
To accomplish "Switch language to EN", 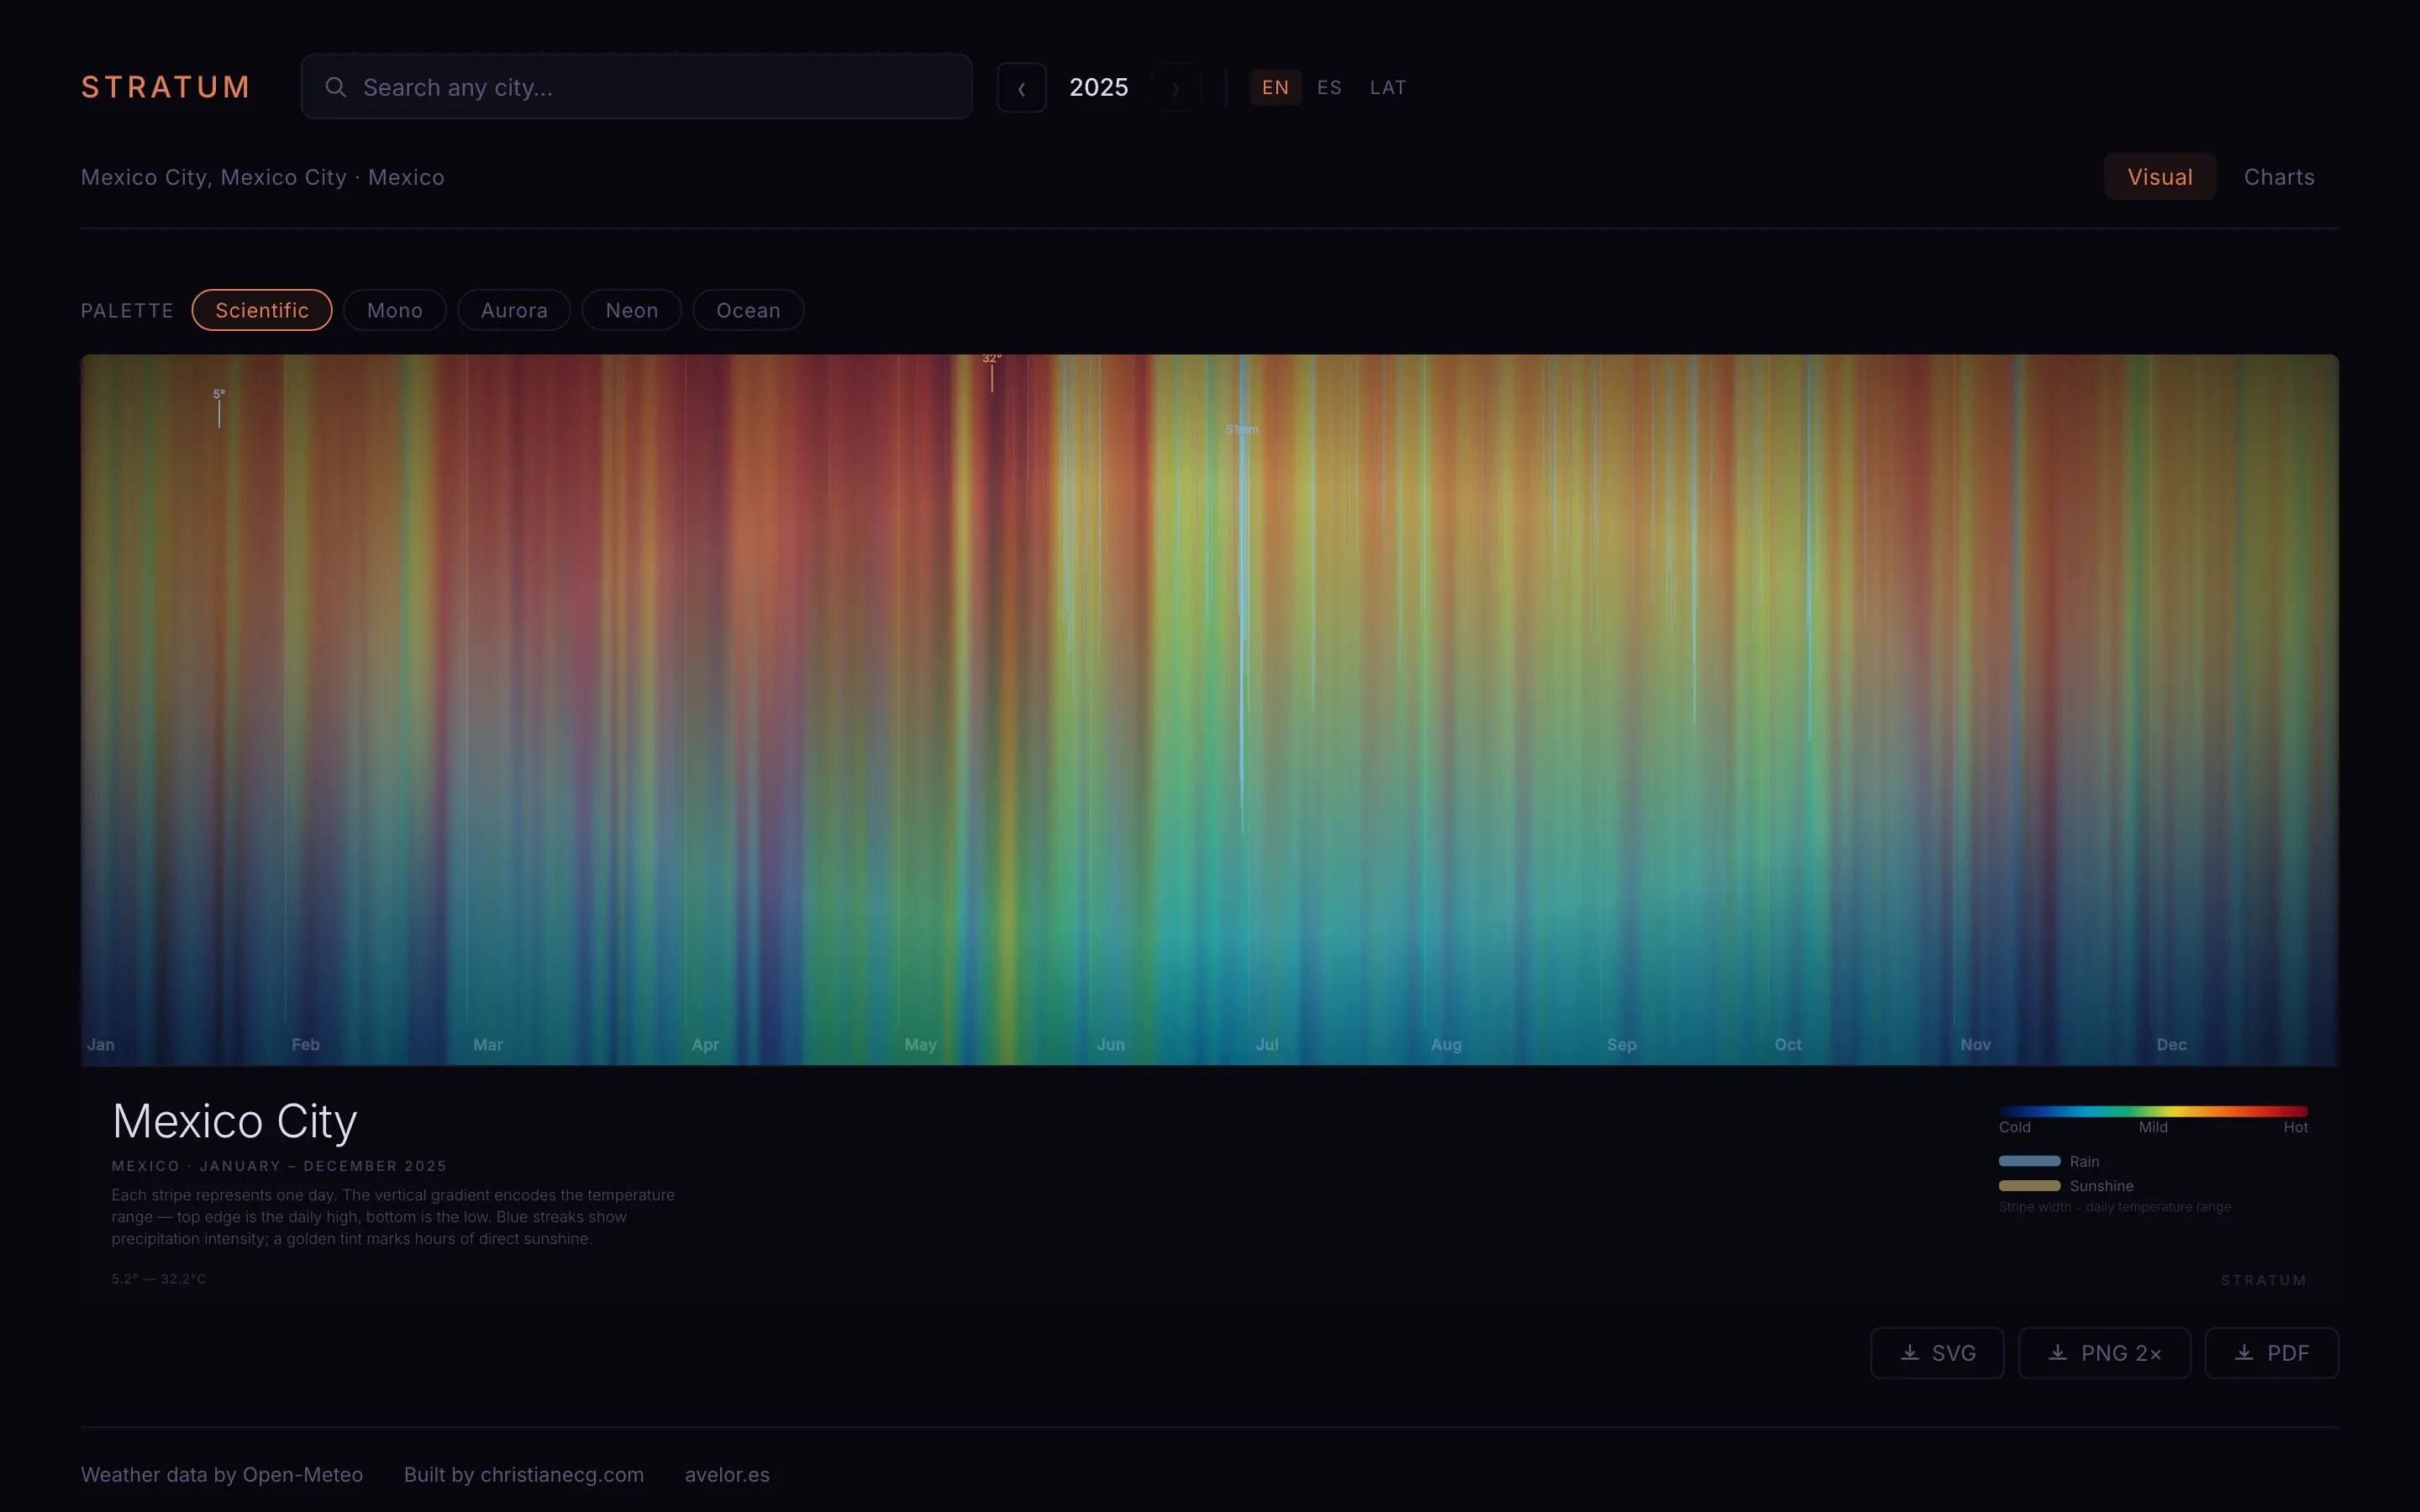I will click(1275, 87).
